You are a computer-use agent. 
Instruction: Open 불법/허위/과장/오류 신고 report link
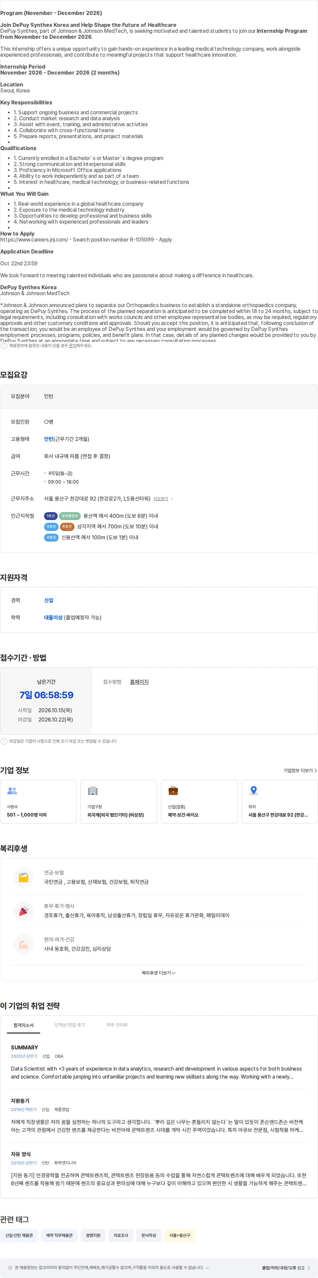pyautogui.click(x=283, y=1268)
